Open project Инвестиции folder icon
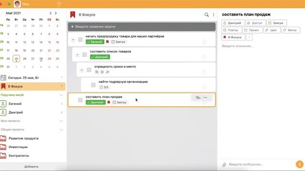305x171 pixels. [3, 147]
